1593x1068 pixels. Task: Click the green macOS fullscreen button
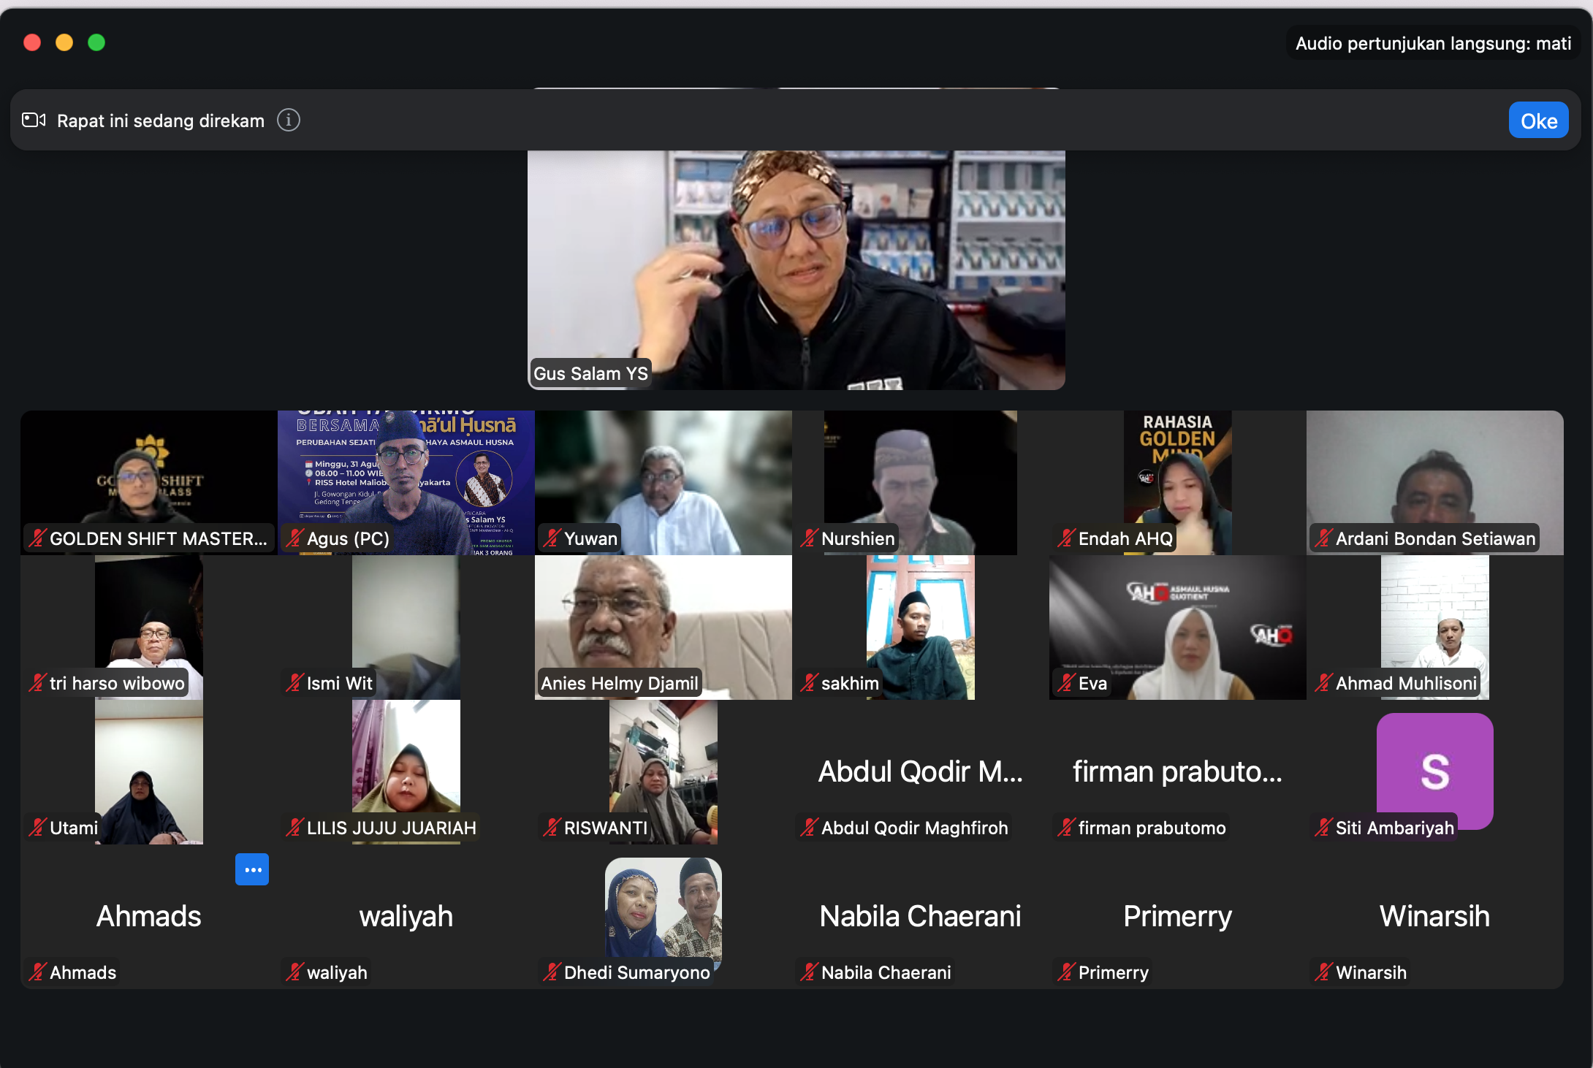click(x=96, y=42)
